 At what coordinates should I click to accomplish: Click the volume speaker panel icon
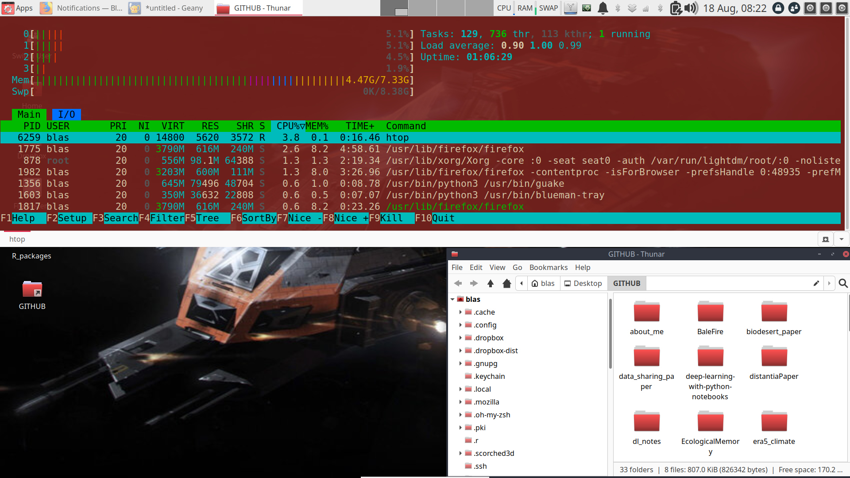pos(690,8)
